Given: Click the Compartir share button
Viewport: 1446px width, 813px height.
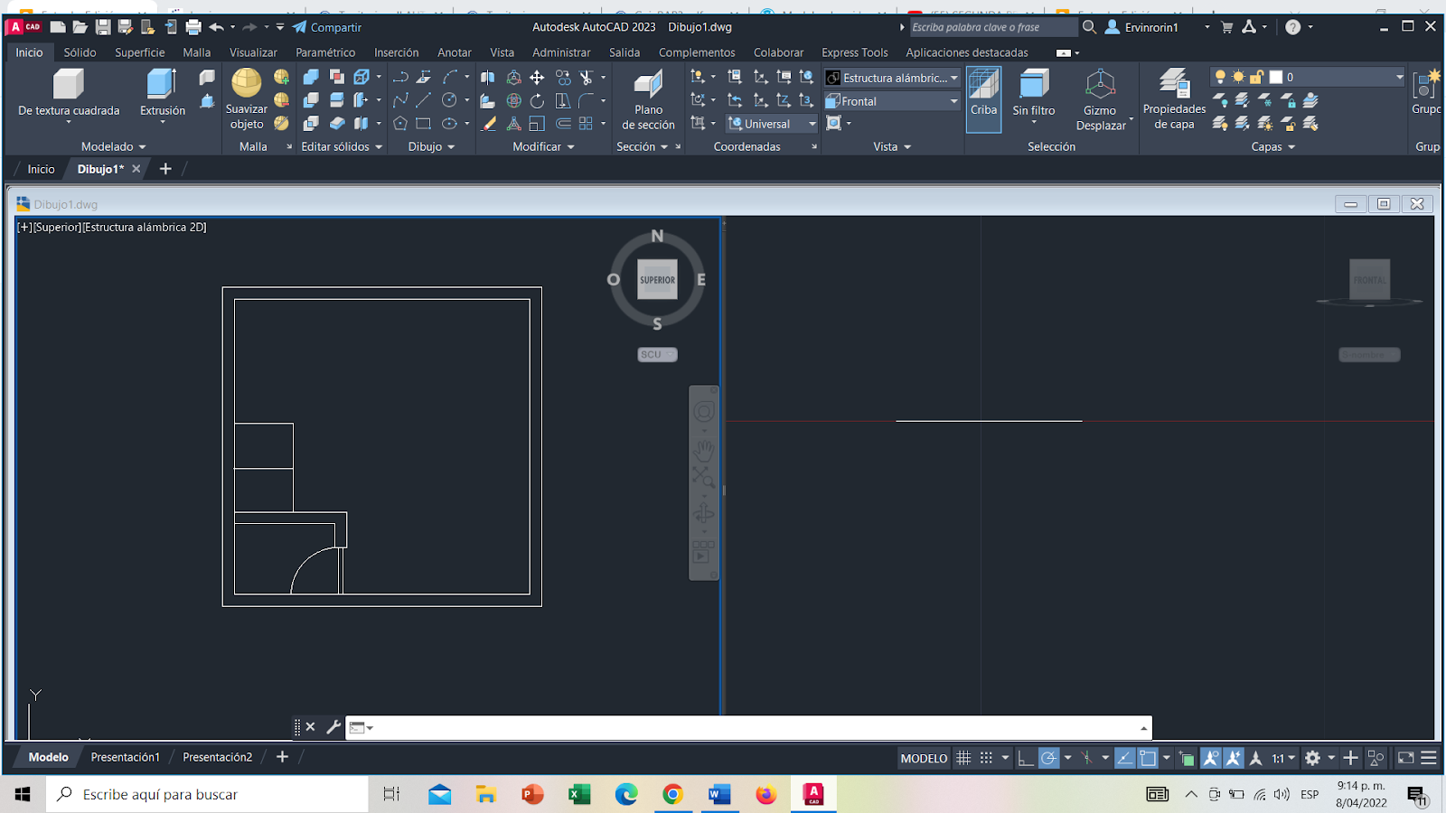Looking at the screenshot, I should coord(327,27).
